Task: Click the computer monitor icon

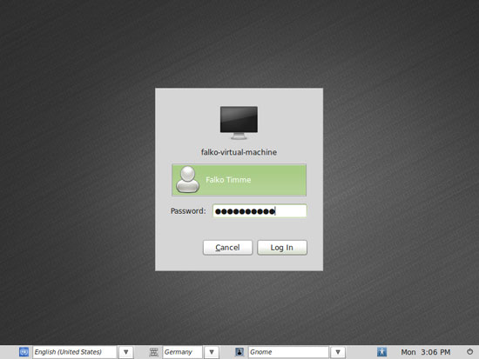Action: (239, 123)
